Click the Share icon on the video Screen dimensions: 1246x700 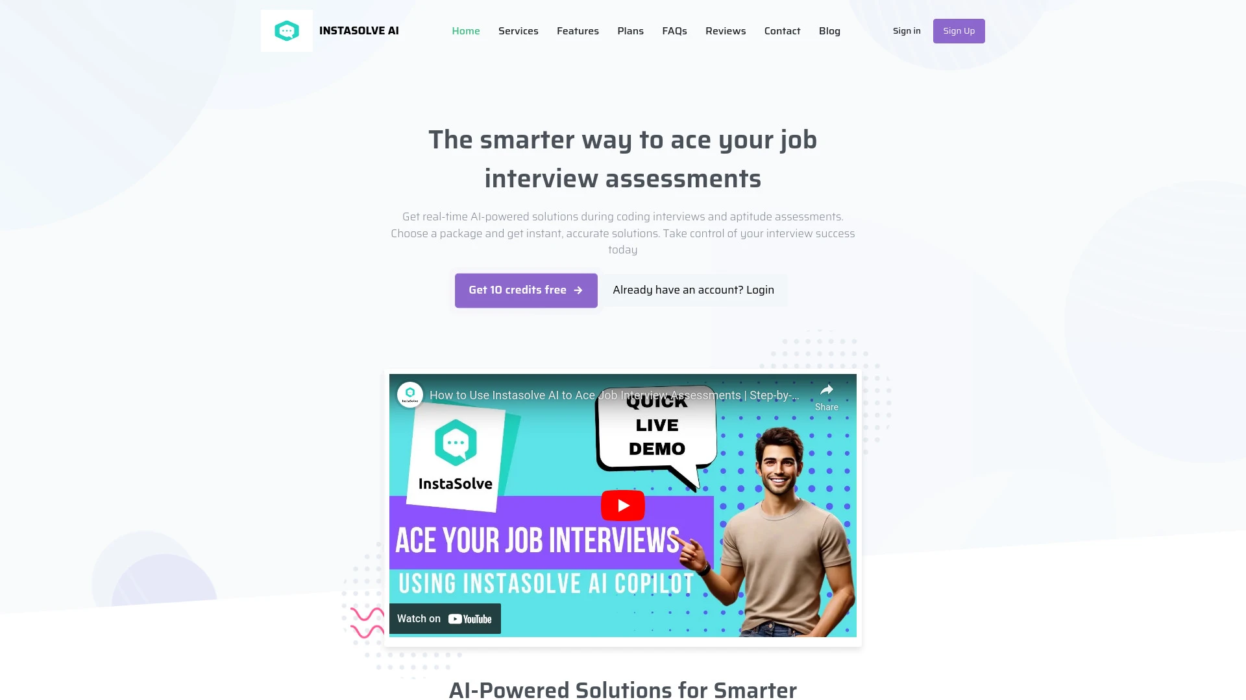[826, 391]
